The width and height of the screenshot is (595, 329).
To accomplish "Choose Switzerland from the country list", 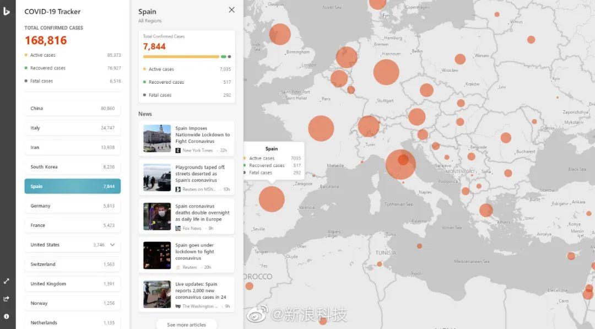I will click(x=73, y=264).
